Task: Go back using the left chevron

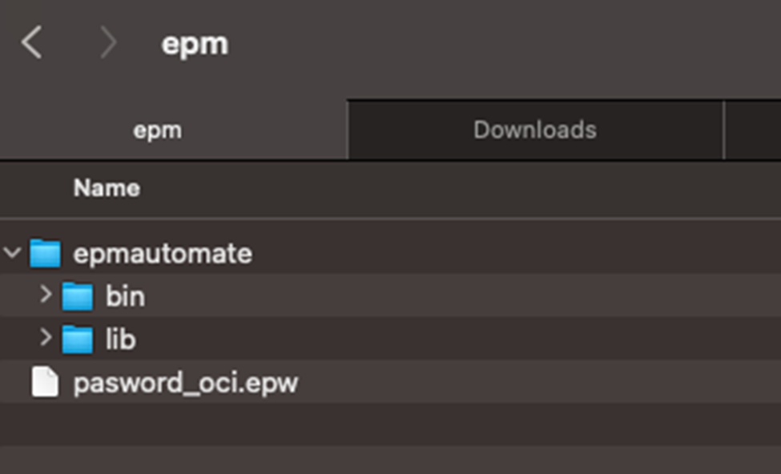Action: pyautogui.click(x=32, y=42)
